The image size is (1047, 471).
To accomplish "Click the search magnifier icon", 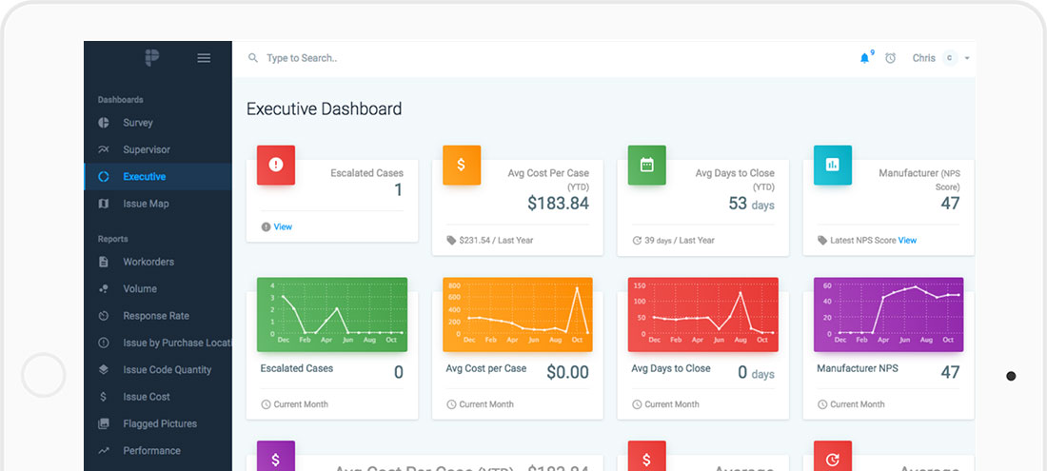I will coord(253,58).
